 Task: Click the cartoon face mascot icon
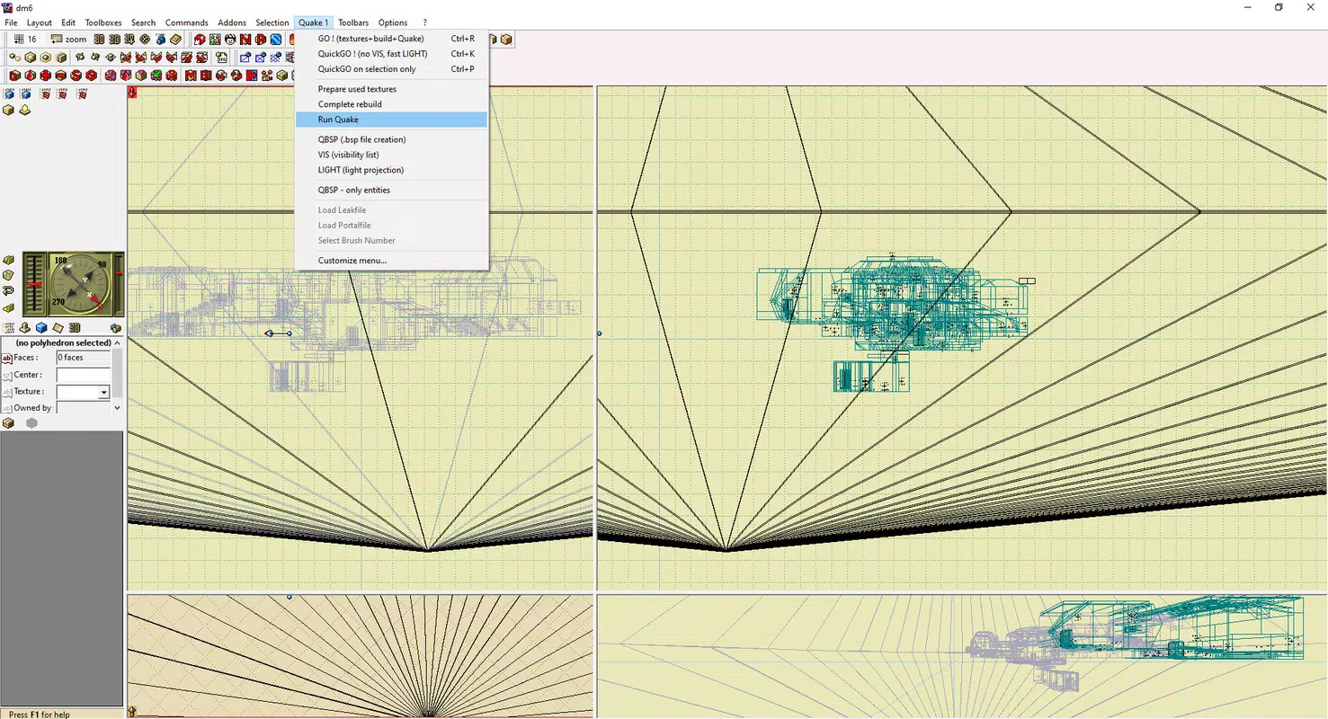(x=230, y=39)
